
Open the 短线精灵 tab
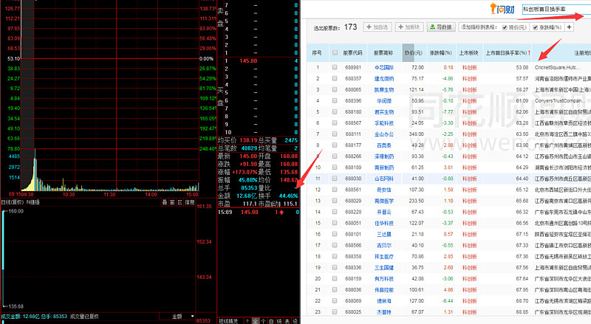(x=229, y=321)
